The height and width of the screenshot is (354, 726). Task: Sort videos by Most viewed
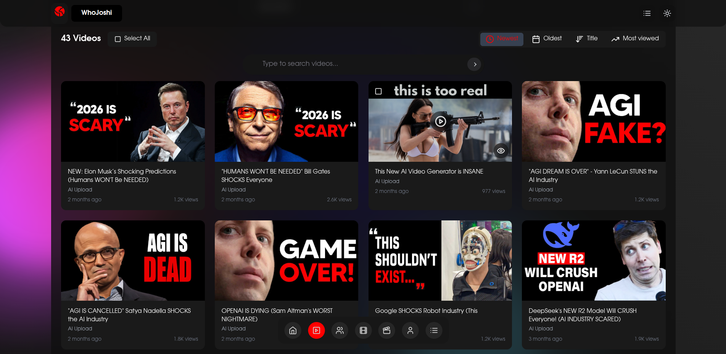(635, 39)
